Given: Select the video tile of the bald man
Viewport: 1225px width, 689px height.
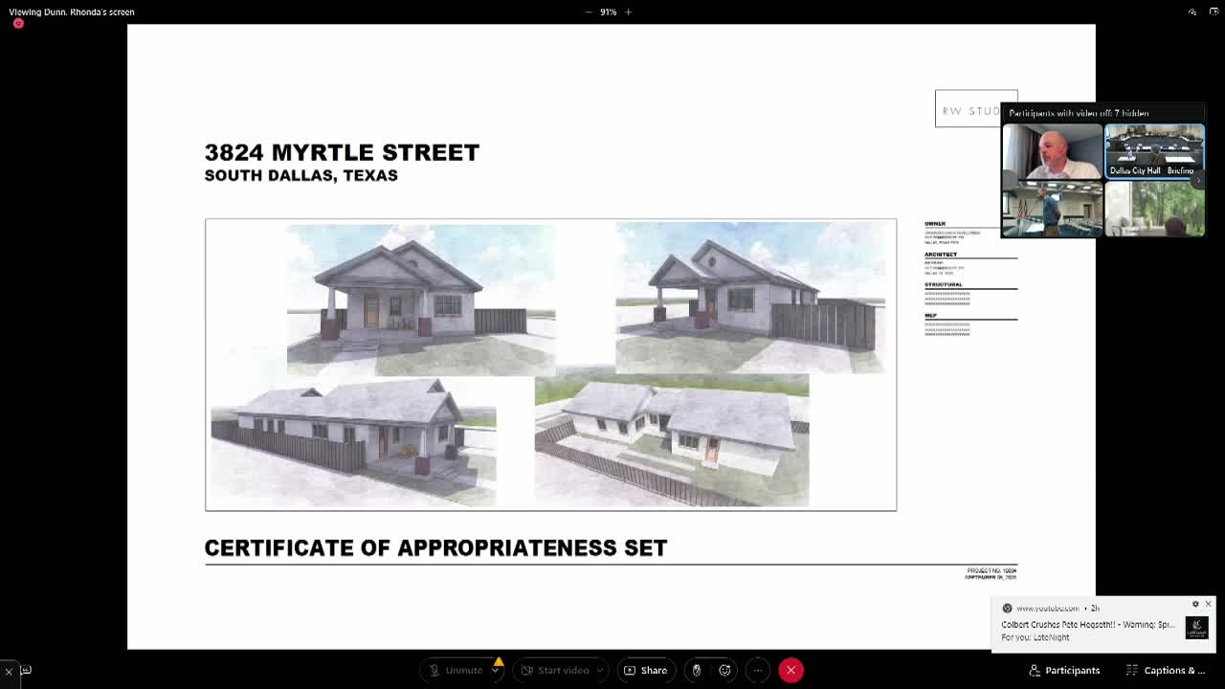Looking at the screenshot, I should [x=1052, y=150].
